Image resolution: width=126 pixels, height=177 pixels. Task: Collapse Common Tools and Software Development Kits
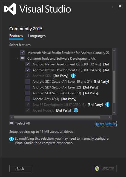point(18,59)
